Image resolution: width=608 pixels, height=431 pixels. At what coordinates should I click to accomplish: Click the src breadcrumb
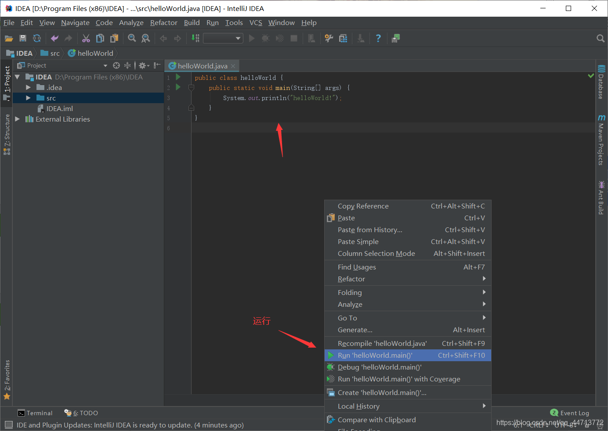pos(50,53)
